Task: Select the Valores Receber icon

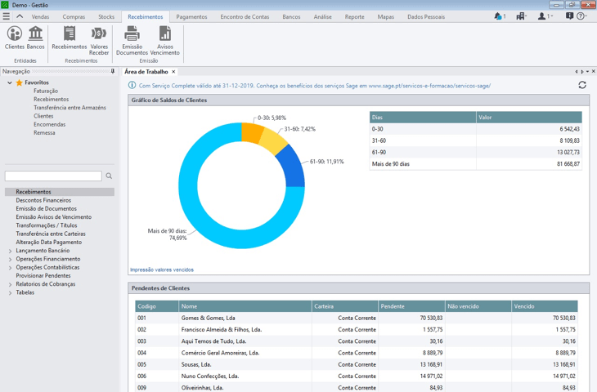Action: click(99, 34)
